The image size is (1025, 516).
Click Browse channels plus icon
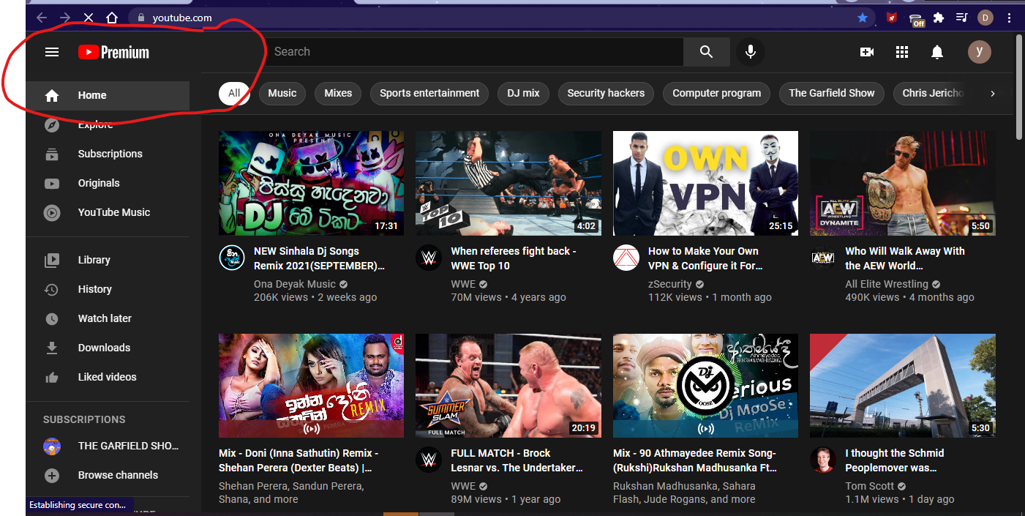pos(52,475)
